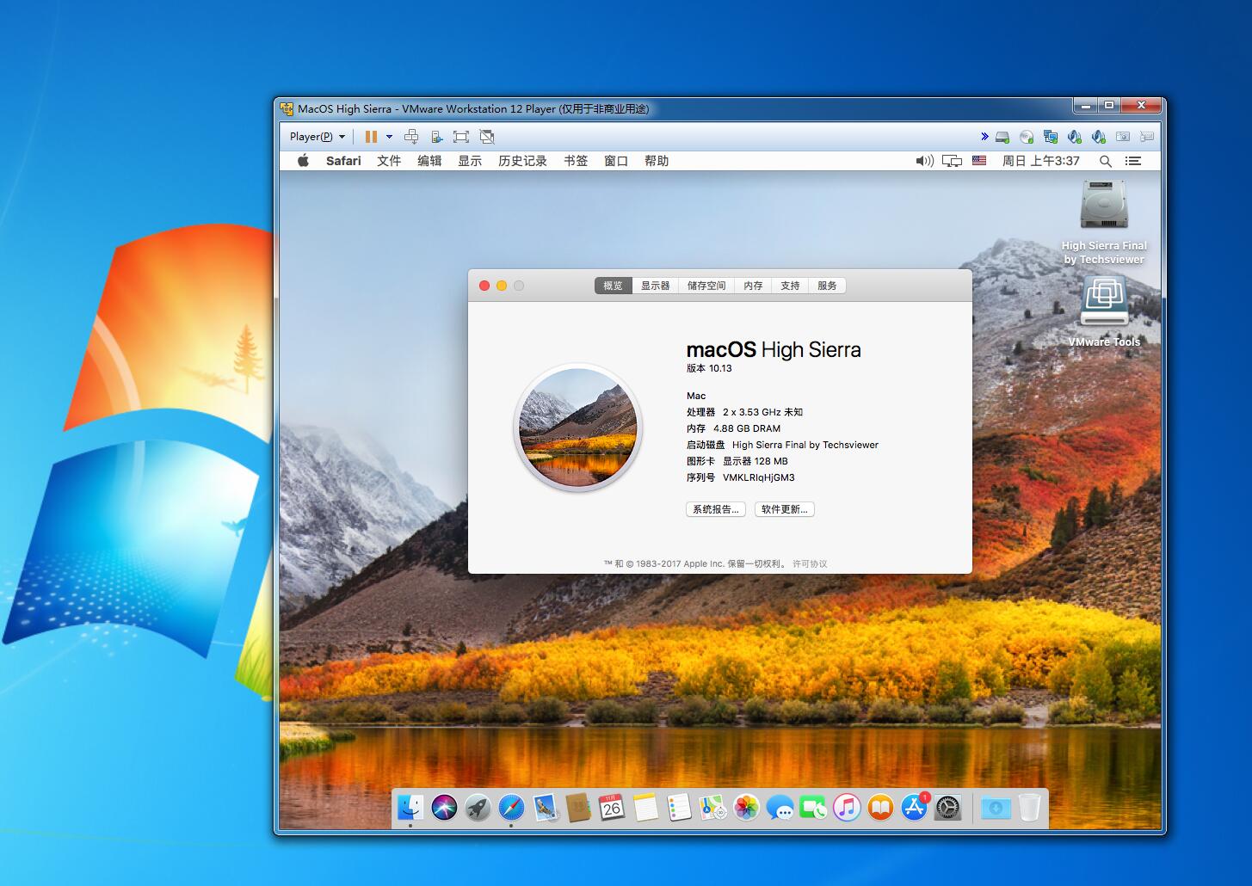This screenshot has height=886, width=1252.
Task: Open Reminders list icon in Dock
Action: 679,807
